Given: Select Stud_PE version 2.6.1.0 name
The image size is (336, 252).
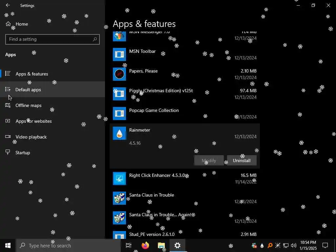Looking at the screenshot, I should pyautogui.click(x=152, y=234).
